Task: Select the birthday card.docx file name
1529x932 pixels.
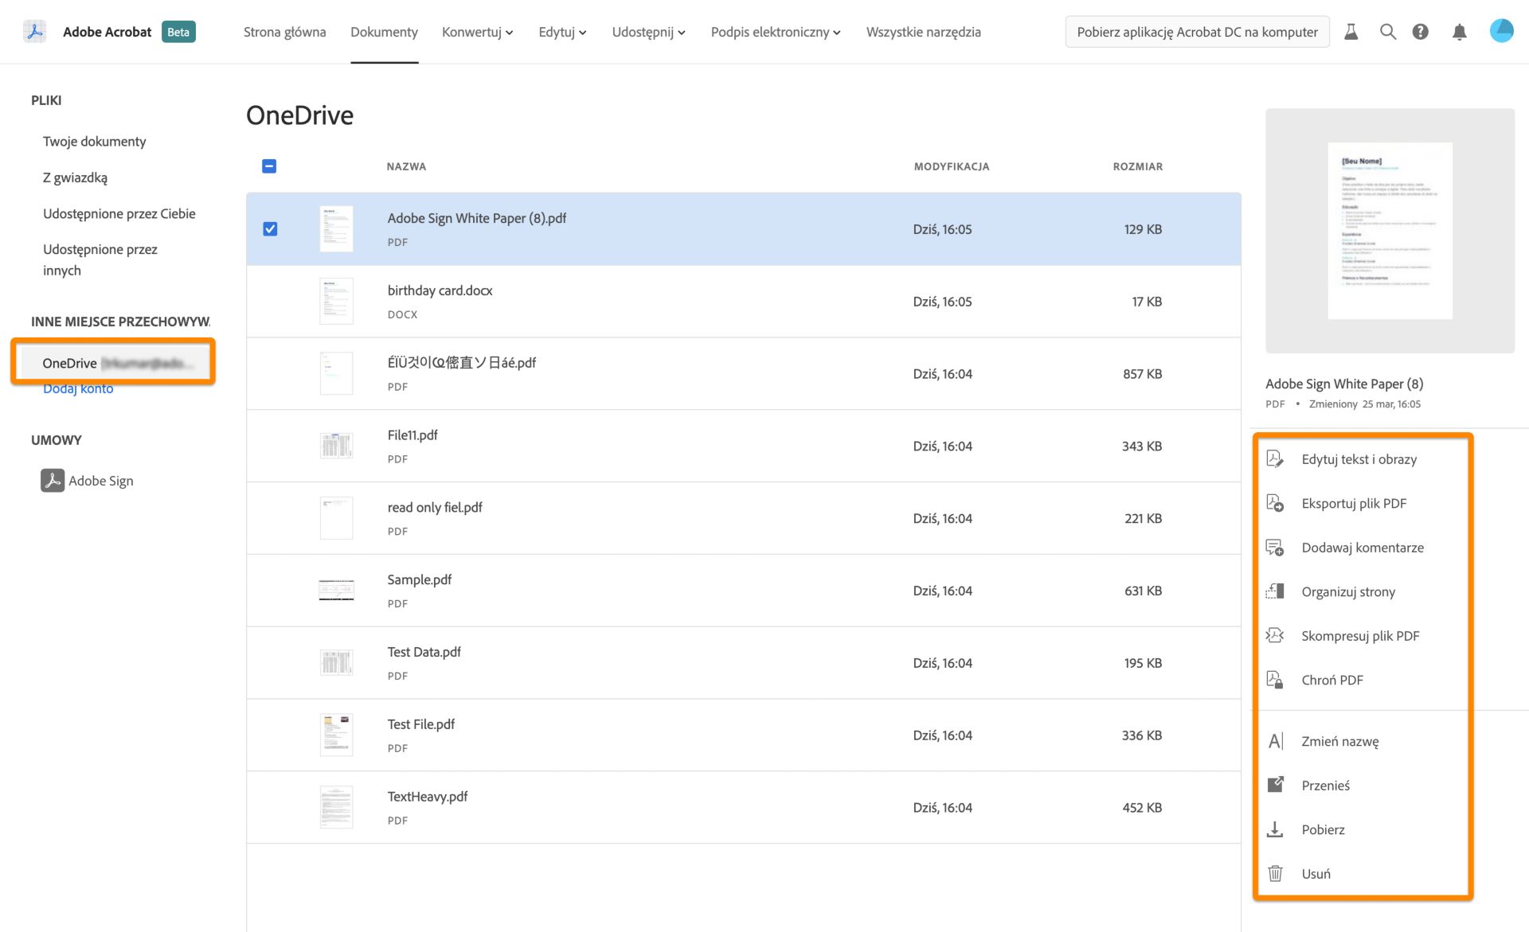Action: [440, 291]
